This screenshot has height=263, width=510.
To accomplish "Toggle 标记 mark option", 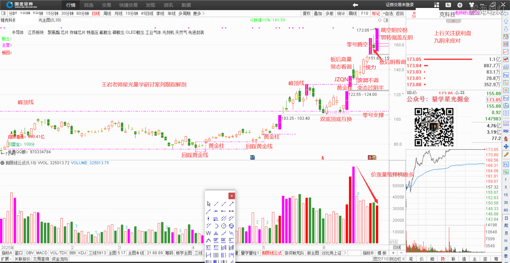I will click(x=376, y=14).
